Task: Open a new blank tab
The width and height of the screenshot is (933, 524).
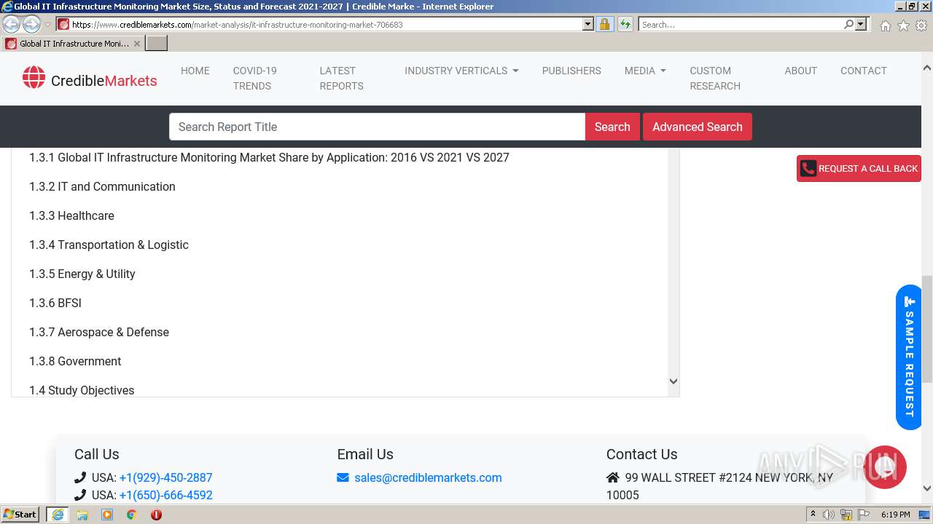Action: (157, 44)
